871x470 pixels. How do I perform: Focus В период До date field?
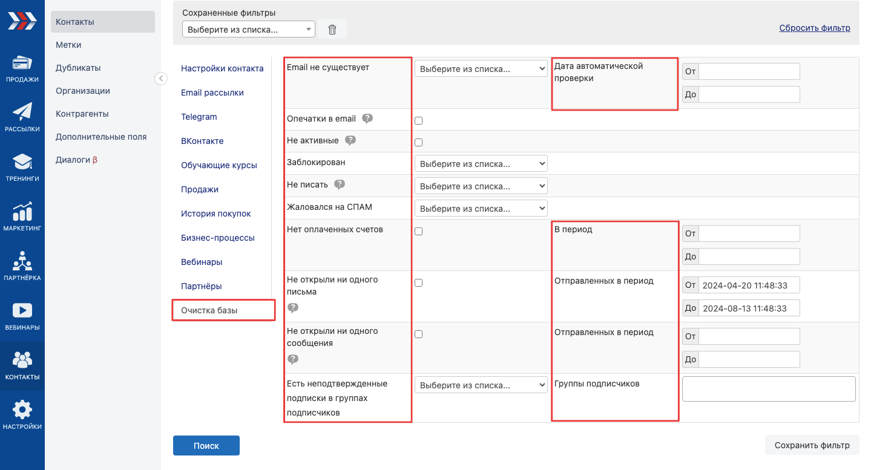[x=749, y=256]
